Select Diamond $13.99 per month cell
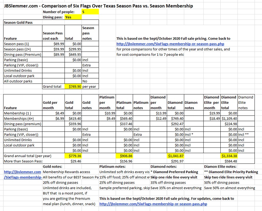Screen dimensions: 262x211 (158, 113)
